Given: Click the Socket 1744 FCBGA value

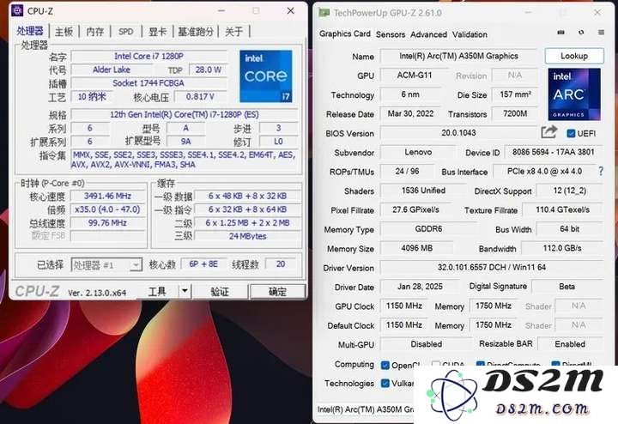Looking at the screenshot, I should click(149, 83).
